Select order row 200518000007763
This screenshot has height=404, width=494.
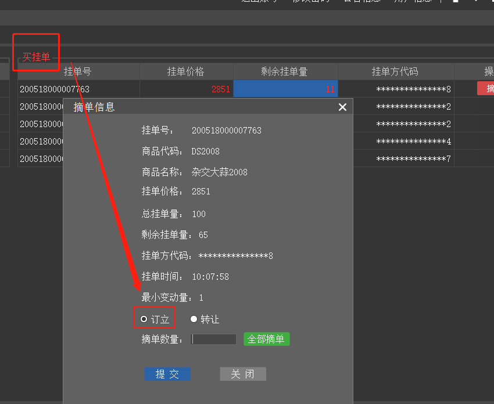click(x=55, y=89)
